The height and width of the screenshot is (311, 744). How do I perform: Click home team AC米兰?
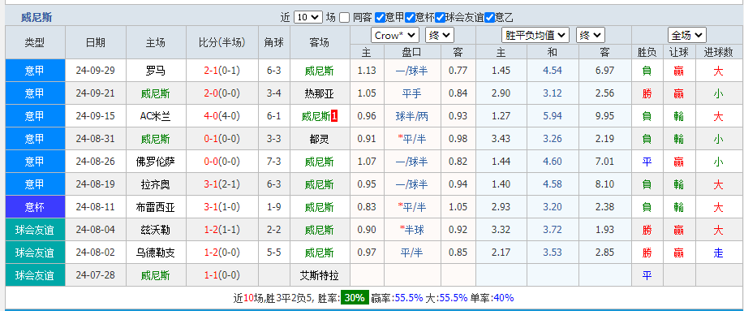point(156,117)
